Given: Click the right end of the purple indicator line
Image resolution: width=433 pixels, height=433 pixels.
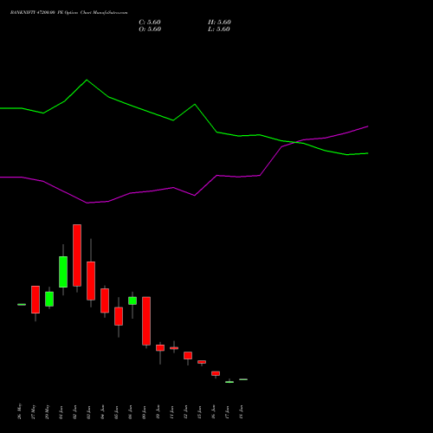Looking at the screenshot, I should point(367,126).
